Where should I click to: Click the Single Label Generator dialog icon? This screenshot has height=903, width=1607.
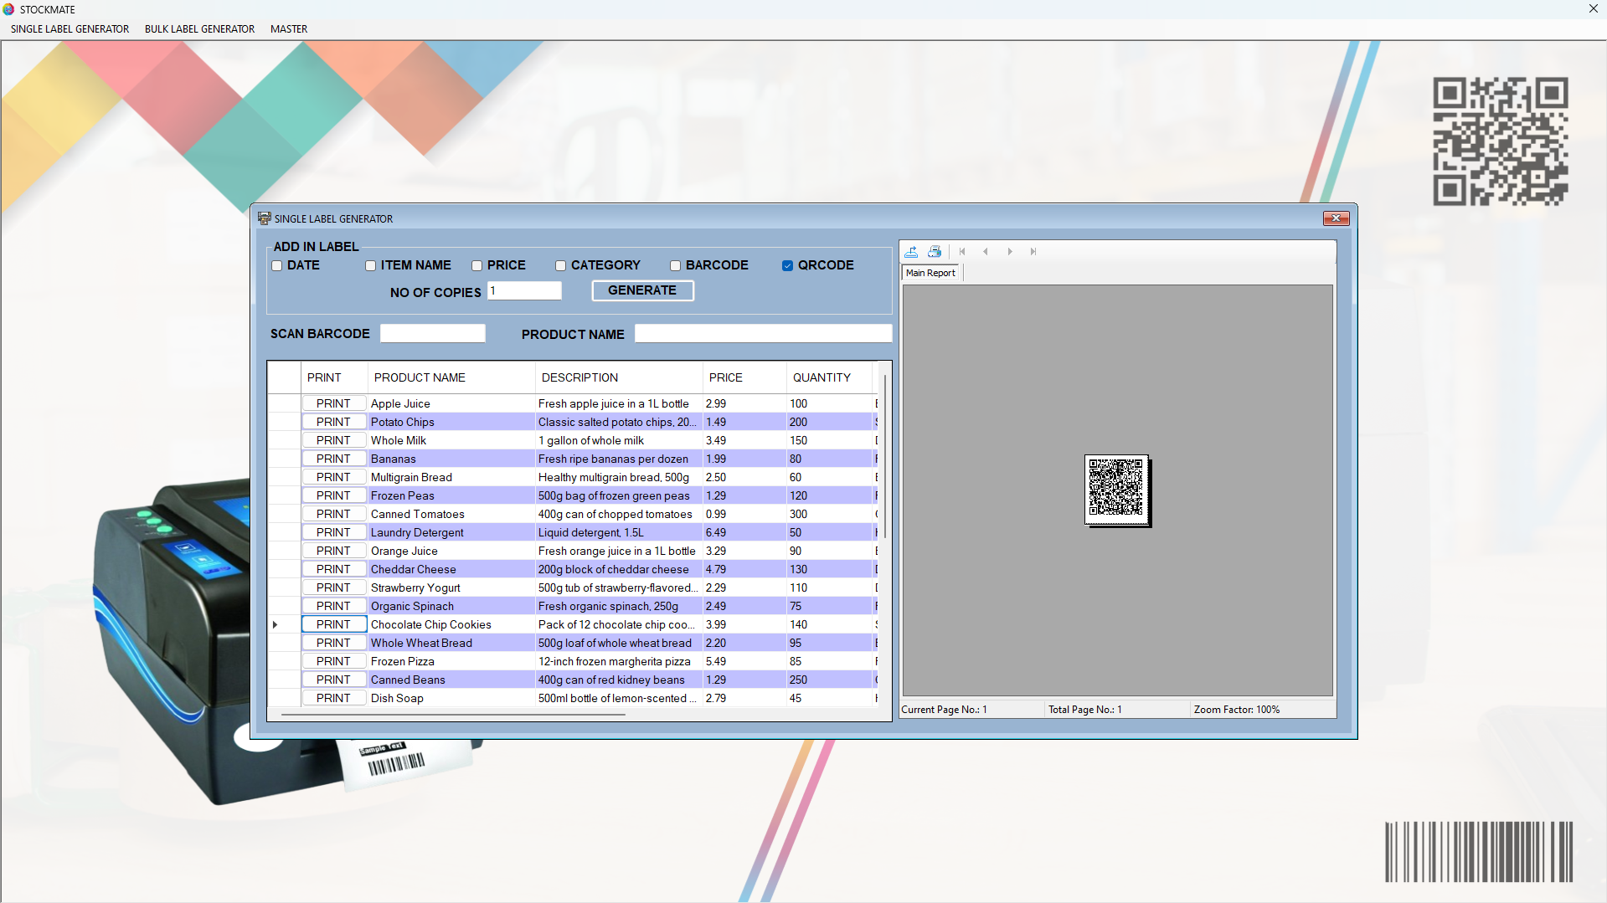click(x=264, y=218)
